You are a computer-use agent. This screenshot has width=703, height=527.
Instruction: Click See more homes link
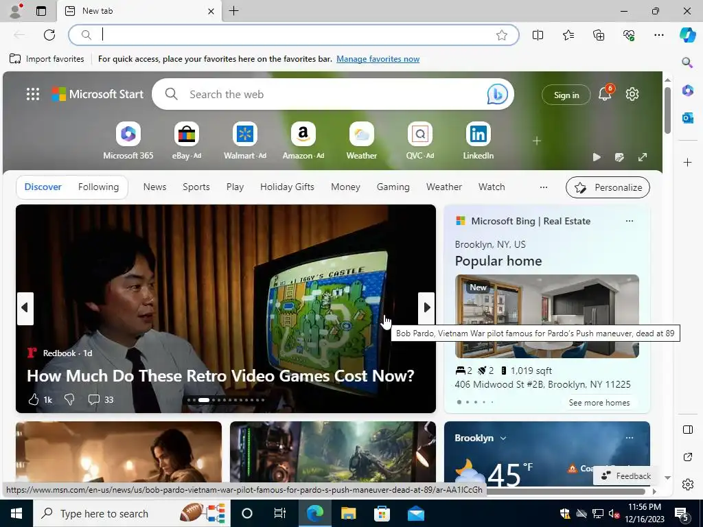click(x=599, y=402)
